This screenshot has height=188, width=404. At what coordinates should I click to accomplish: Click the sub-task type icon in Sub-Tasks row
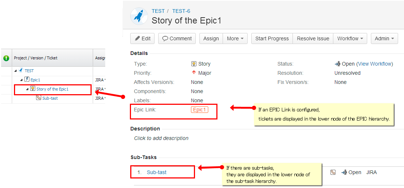point(333,172)
